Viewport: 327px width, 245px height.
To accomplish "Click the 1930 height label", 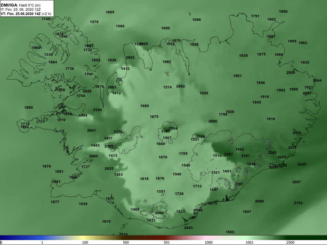I will (204, 93).
